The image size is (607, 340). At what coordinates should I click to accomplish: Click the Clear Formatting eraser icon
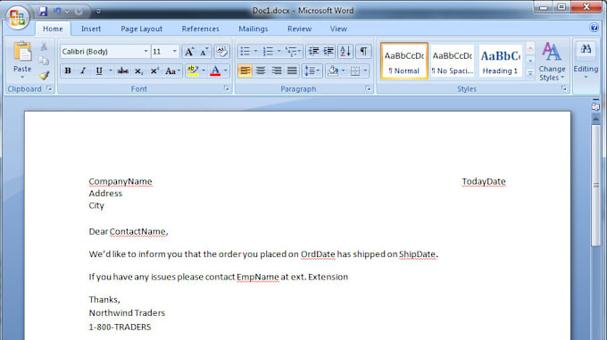pos(221,51)
